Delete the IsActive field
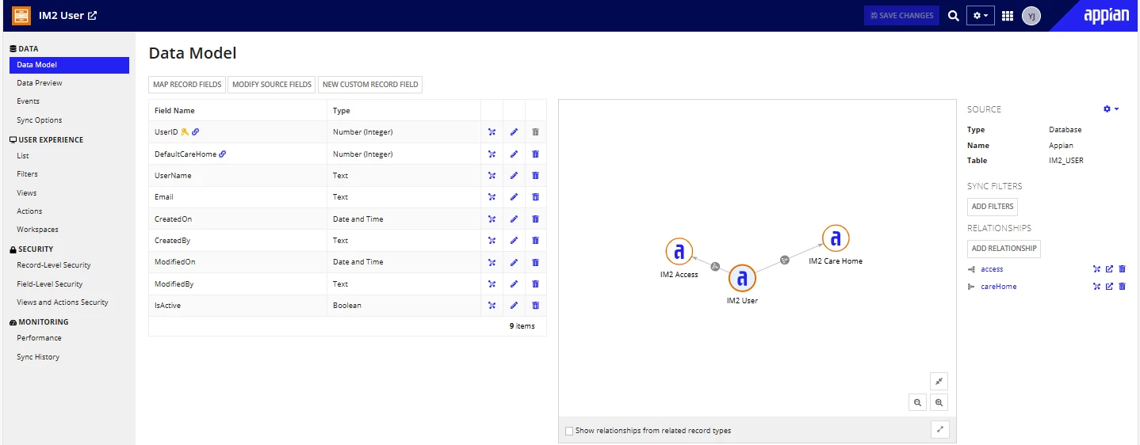The width and height of the screenshot is (1140, 445). (535, 305)
